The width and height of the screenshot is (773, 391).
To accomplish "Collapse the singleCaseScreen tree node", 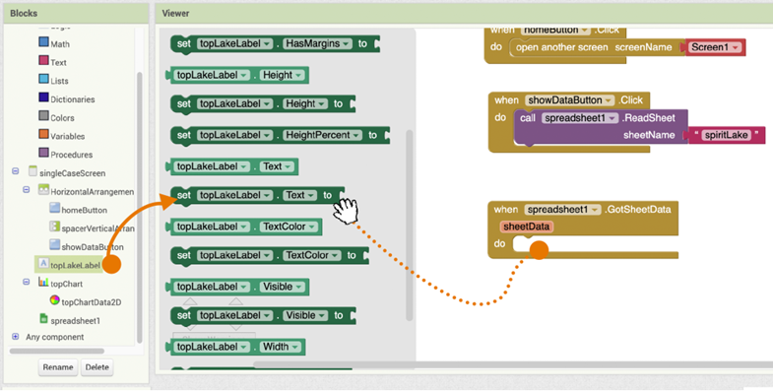I will [x=16, y=171].
